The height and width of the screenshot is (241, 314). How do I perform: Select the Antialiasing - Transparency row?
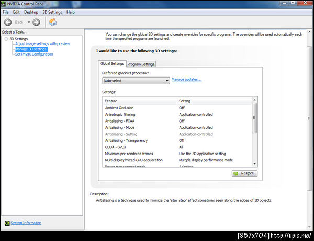(177, 140)
